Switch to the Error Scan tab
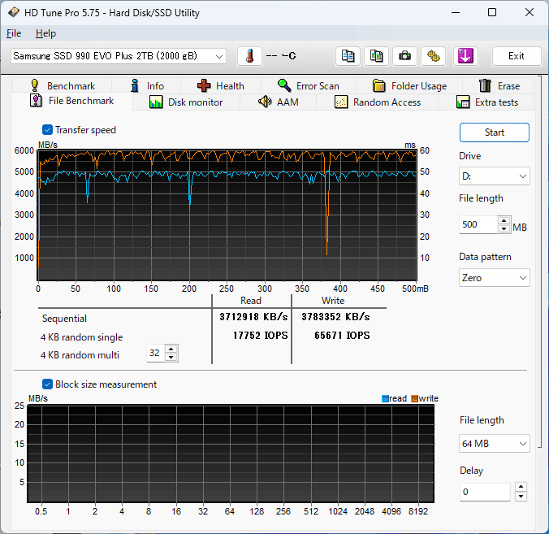The image size is (549, 534). pos(308,85)
